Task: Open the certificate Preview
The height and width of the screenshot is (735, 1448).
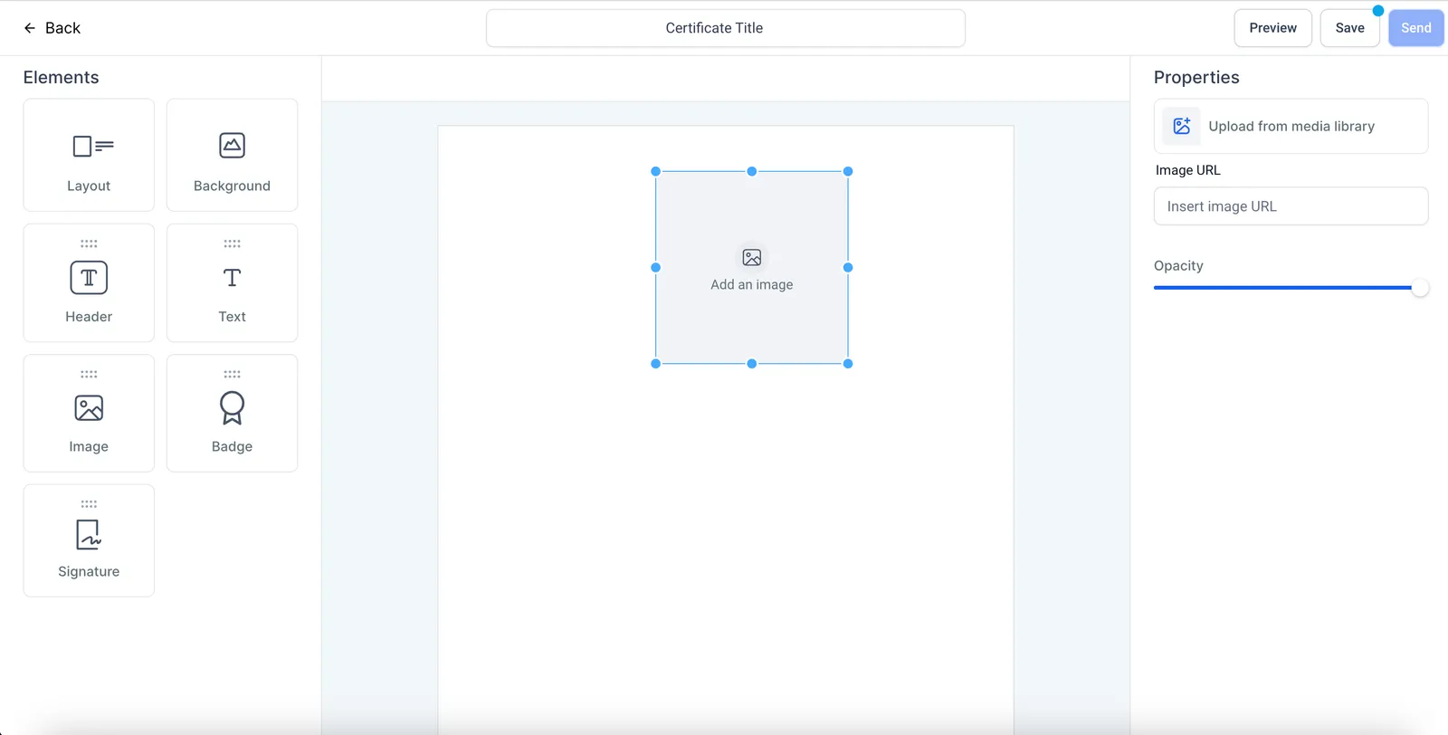Action: [x=1272, y=28]
